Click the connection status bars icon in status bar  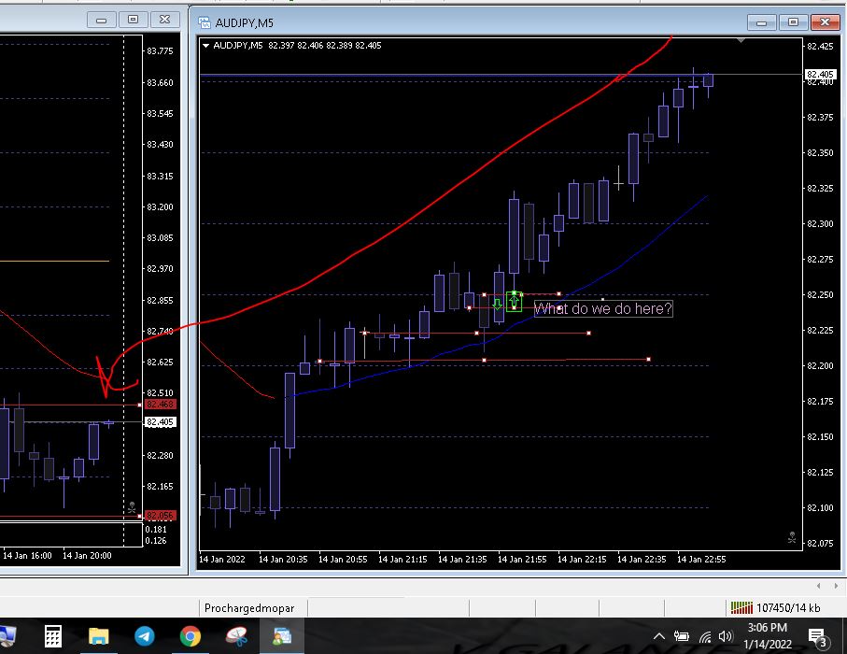coord(741,608)
